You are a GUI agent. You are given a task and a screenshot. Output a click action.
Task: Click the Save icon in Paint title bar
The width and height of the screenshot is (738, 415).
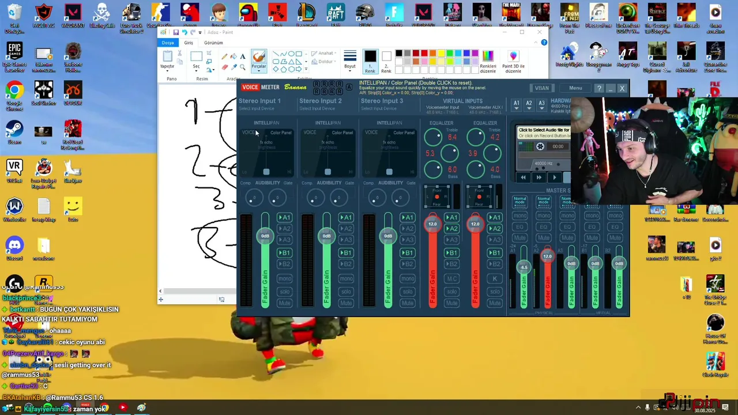pos(175,32)
